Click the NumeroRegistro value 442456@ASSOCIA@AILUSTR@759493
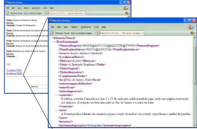The width and height of the screenshot is (197, 129). [109, 46]
